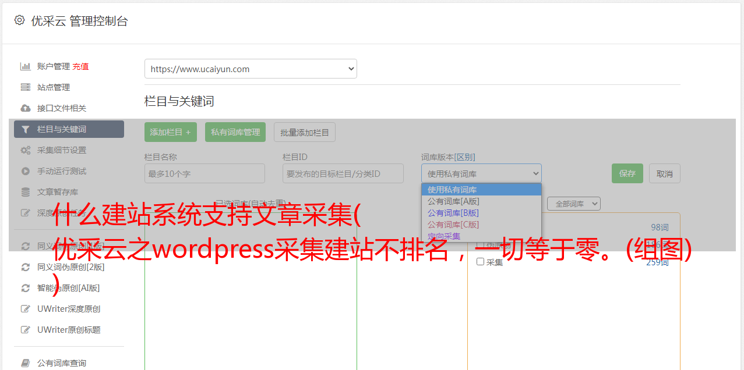Click the edit icon for UWriter深度原创
The width and height of the screenshot is (744, 370).
[25, 309]
